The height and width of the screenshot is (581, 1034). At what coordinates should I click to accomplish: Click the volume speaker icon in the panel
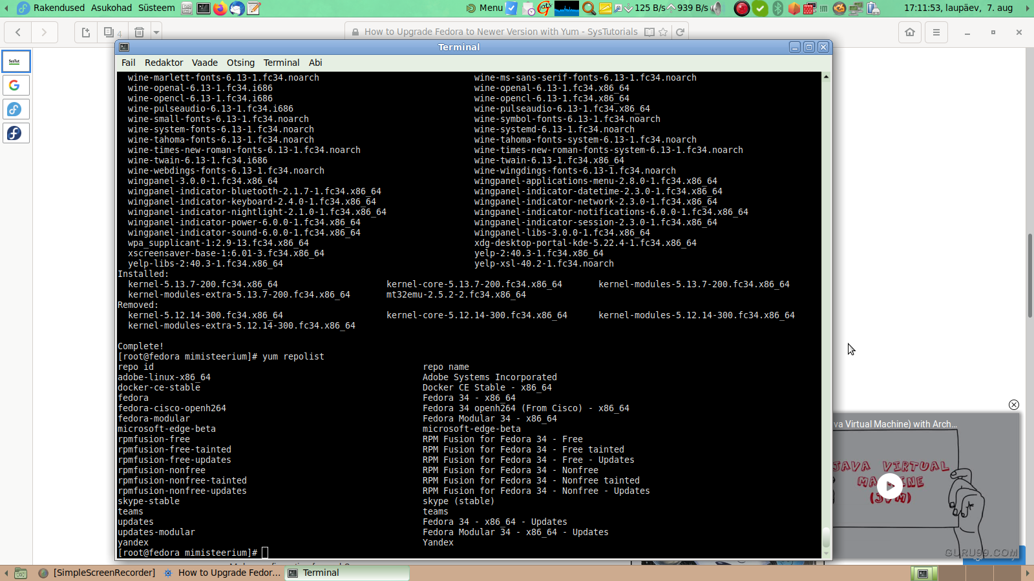[717, 8]
